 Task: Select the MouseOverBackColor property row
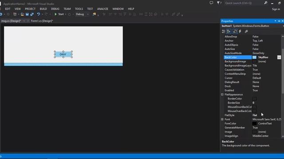[x=252, y=111]
